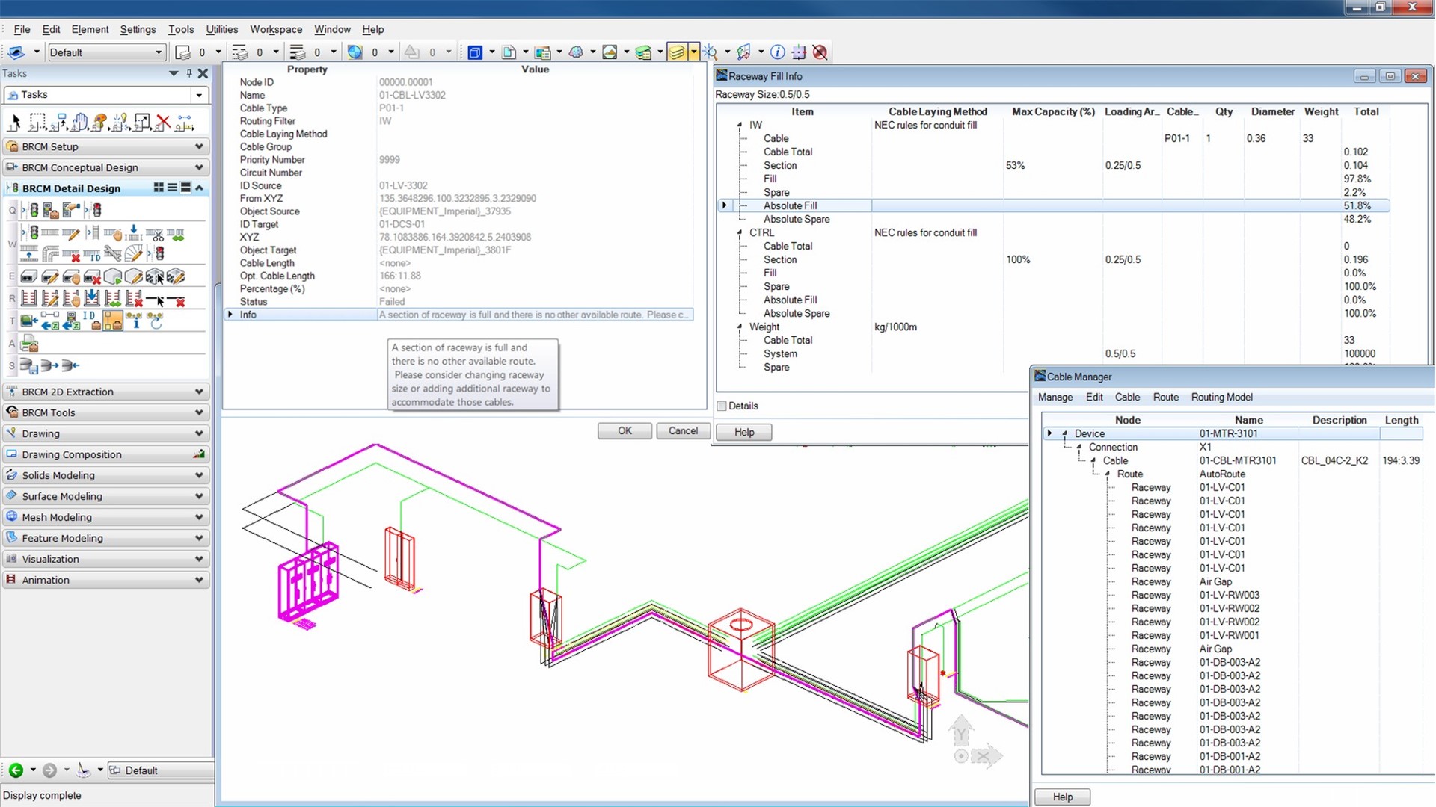The width and height of the screenshot is (1436, 807).
Task: Click Help button in Cable Manager
Action: (x=1062, y=797)
